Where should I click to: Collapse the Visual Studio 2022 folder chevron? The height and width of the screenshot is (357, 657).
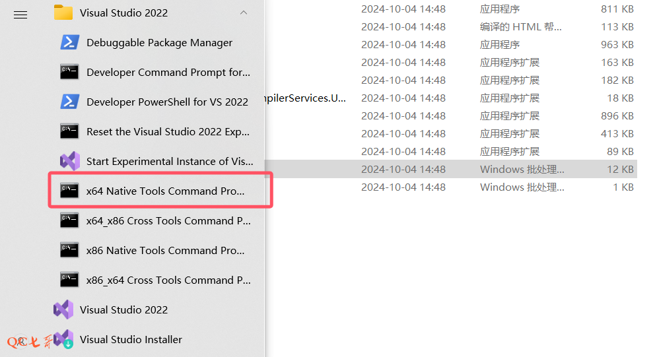pyautogui.click(x=244, y=13)
